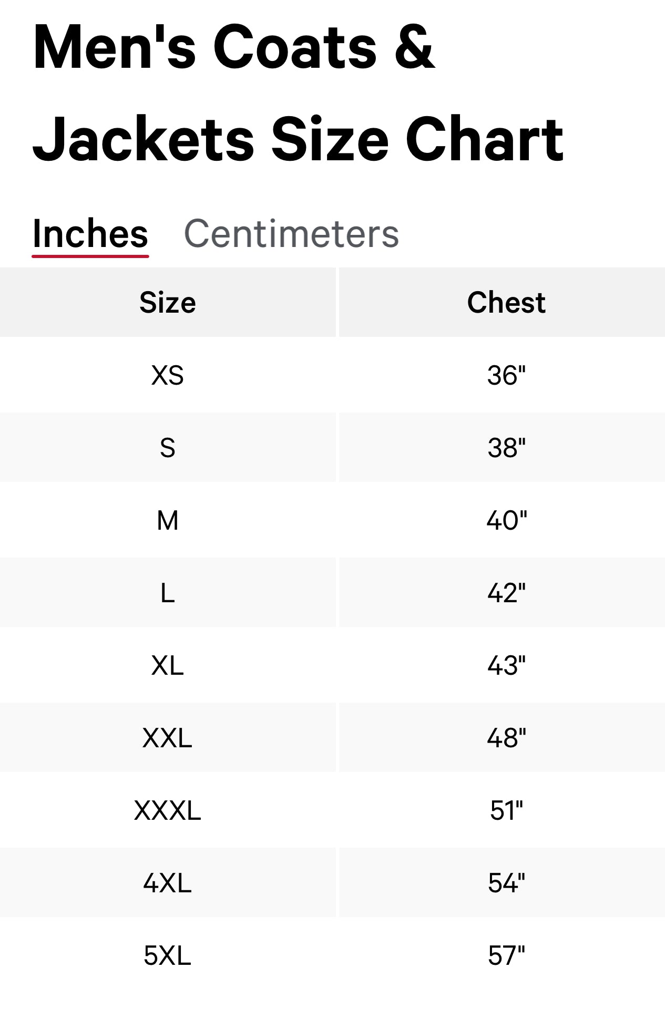Select the XXL size cell
665x1020 pixels.
pyautogui.click(x=167, y=738)
